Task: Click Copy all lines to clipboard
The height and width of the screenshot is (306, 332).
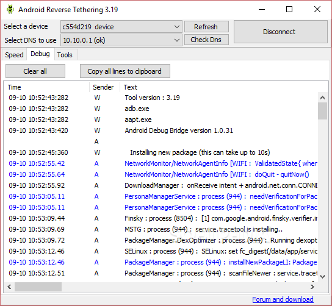Action: pyautogui.click(x=125, y=71)
